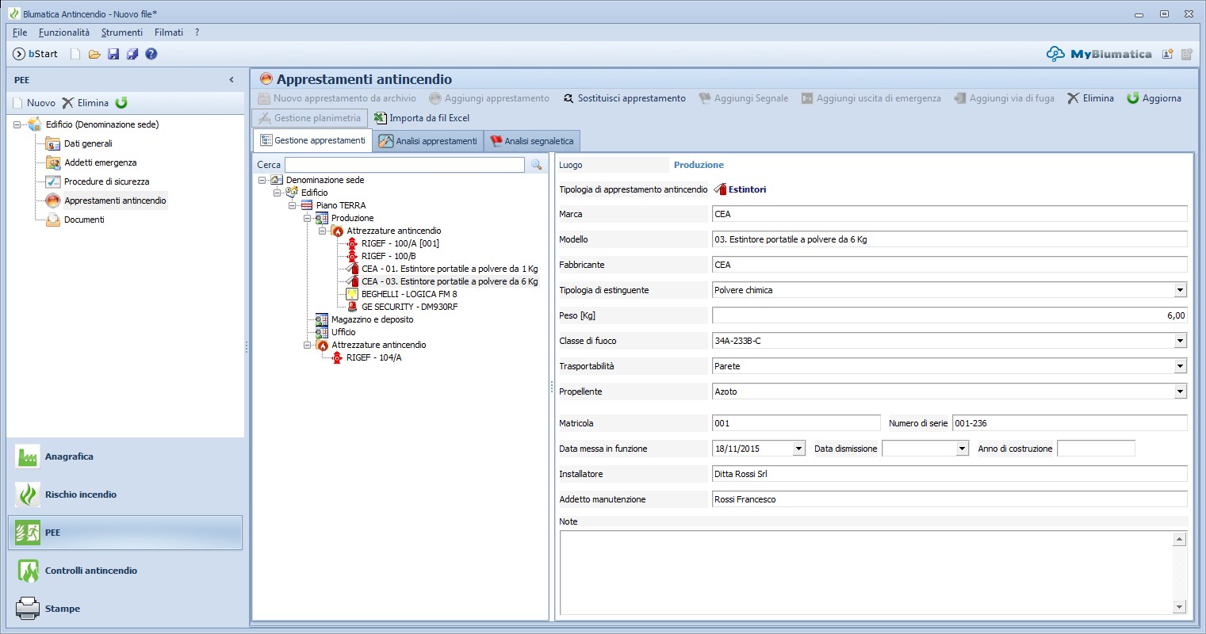Open the Strumenti menu
This screenshot has width=1206, height=634.
tap(122, 32)
